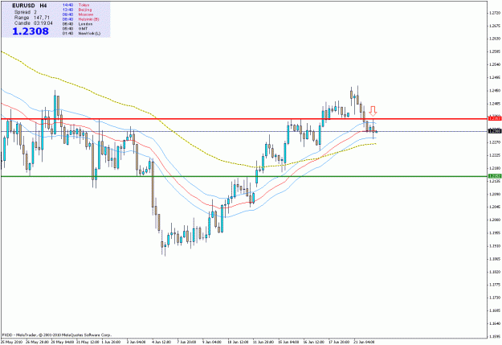Click the 11 Jun 20:00 time label
Screen dimensions: 502x345
pyautogui.click(x=263, y=342)
